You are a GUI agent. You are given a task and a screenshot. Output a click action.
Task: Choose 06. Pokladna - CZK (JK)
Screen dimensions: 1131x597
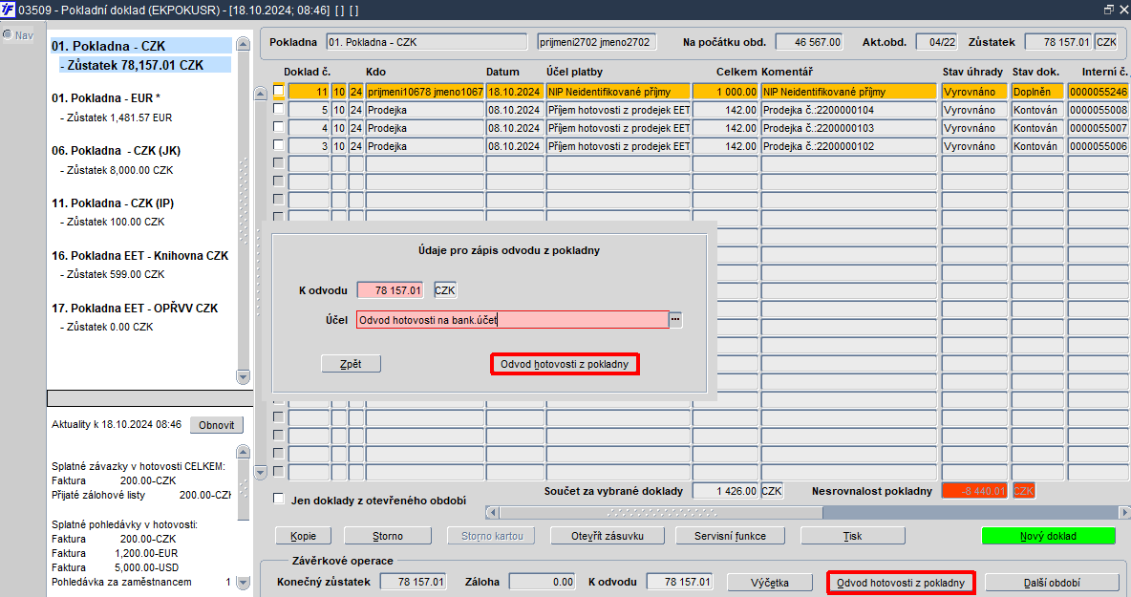point(117,151)
